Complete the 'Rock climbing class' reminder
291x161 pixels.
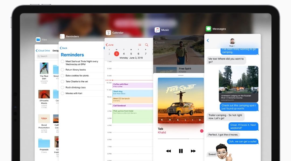(63, 87)
